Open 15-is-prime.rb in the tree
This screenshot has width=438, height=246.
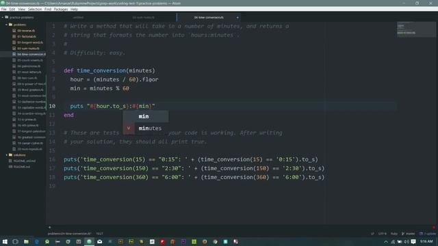coord(27,120)
